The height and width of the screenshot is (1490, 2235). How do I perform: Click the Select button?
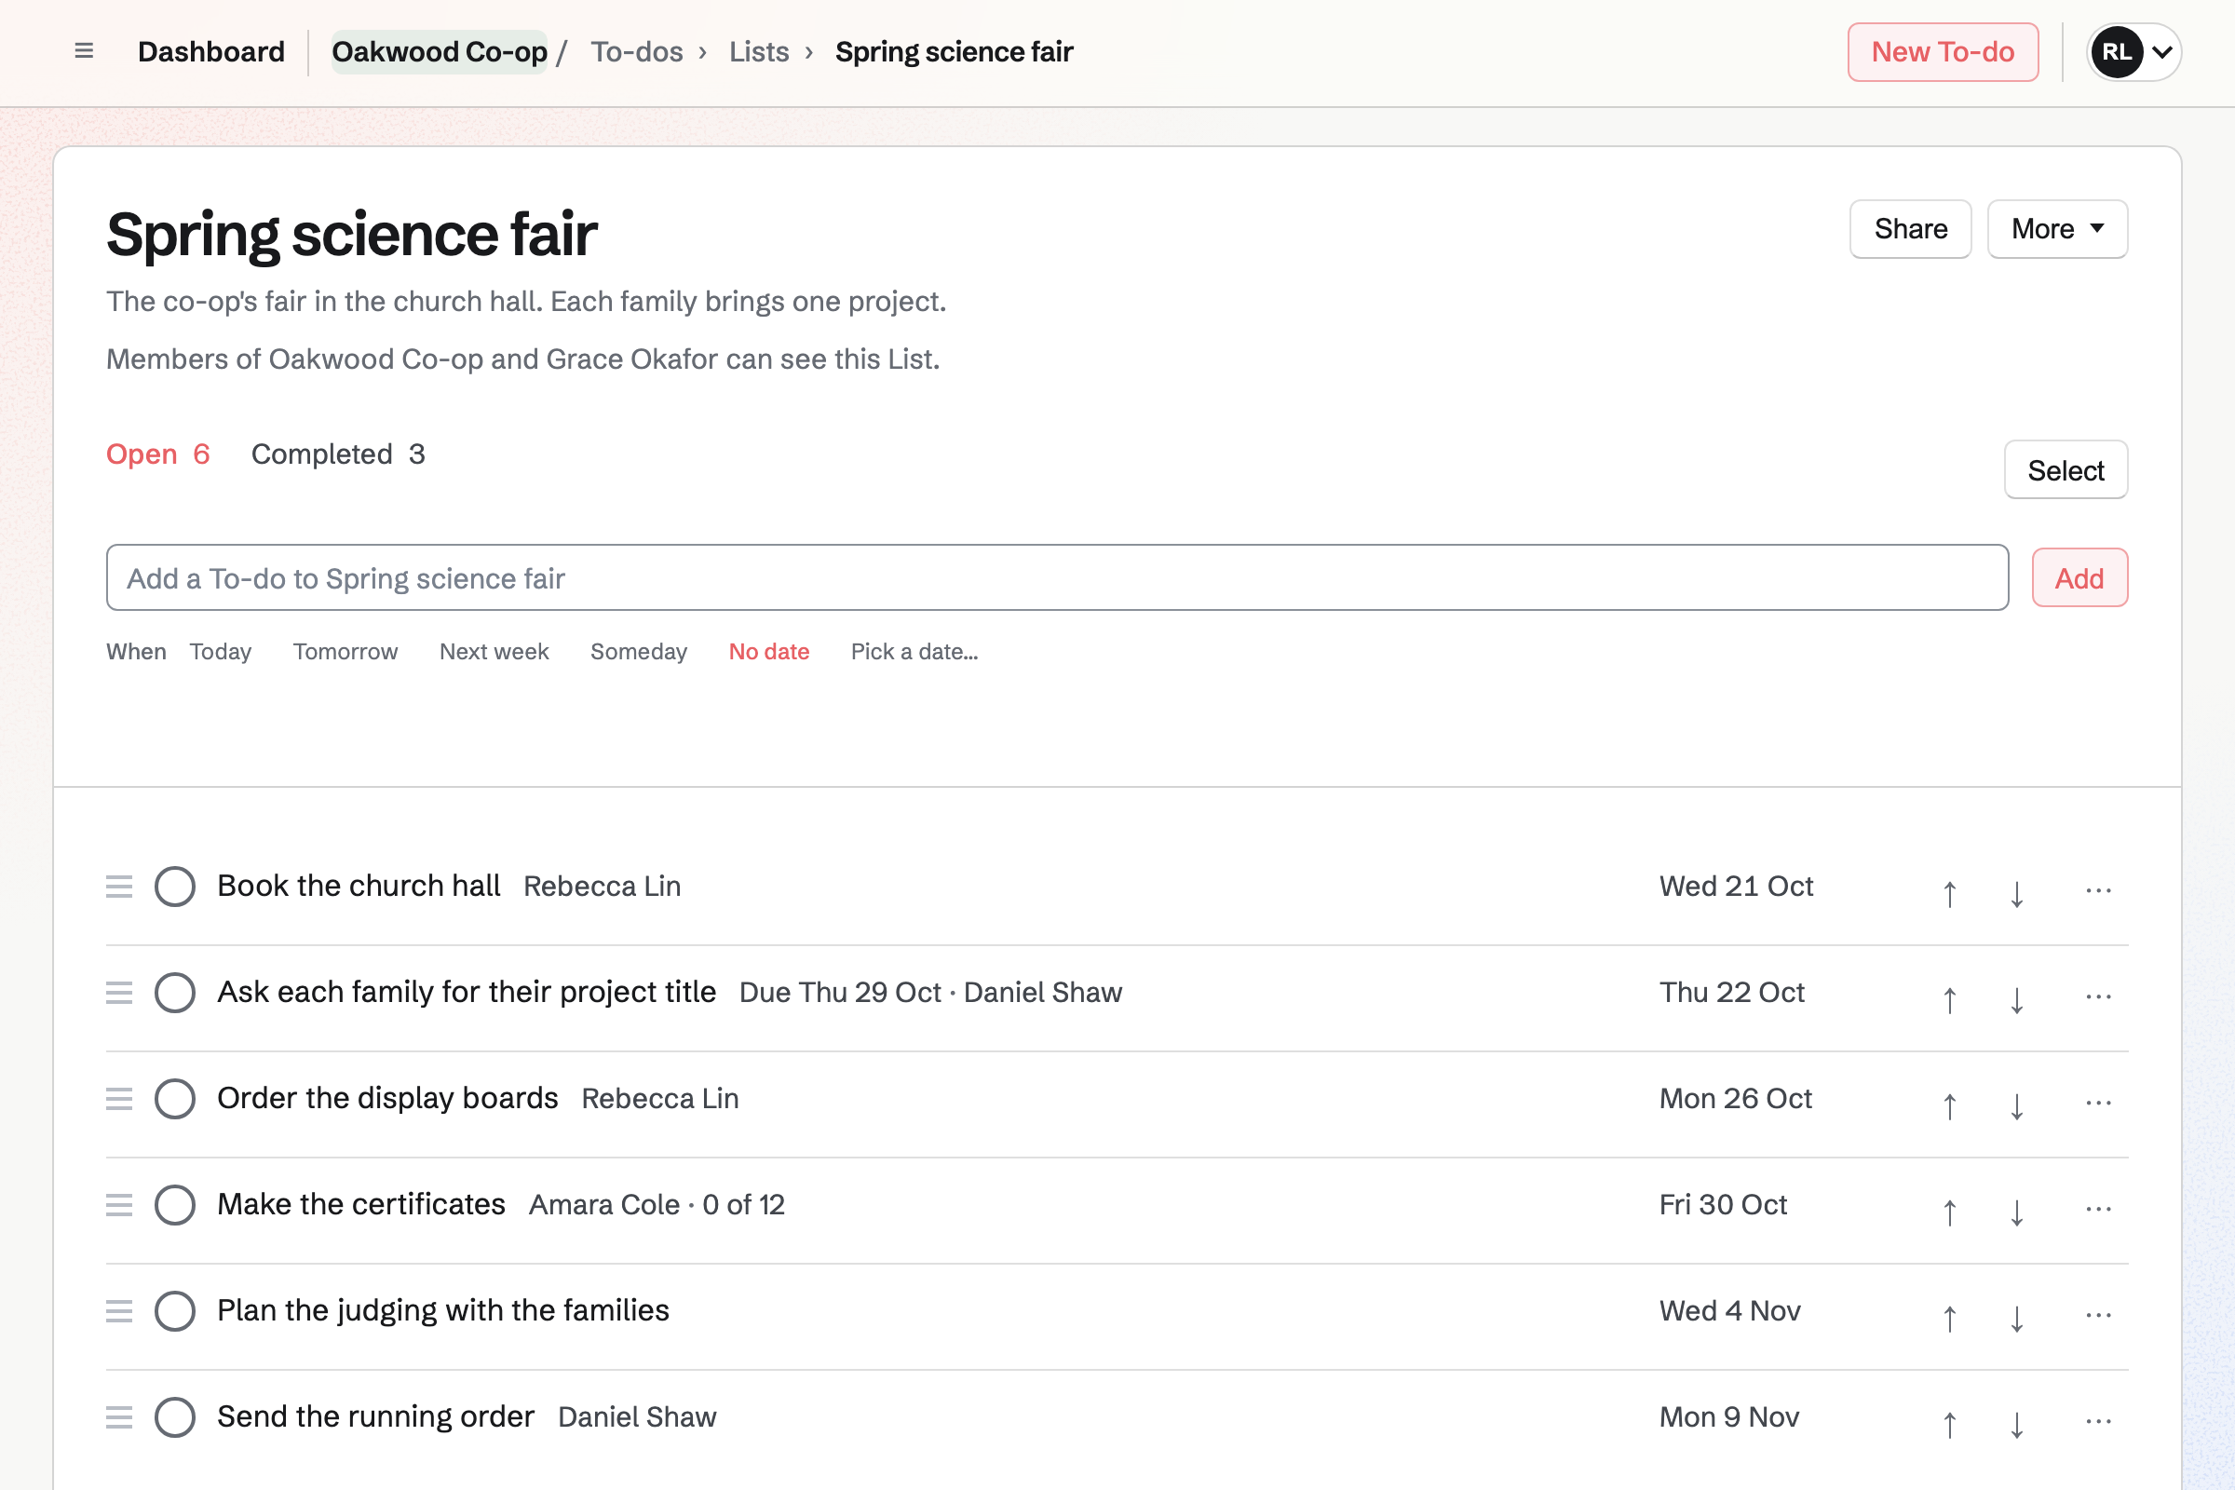pyautogui.click(x=2066, y=469)
